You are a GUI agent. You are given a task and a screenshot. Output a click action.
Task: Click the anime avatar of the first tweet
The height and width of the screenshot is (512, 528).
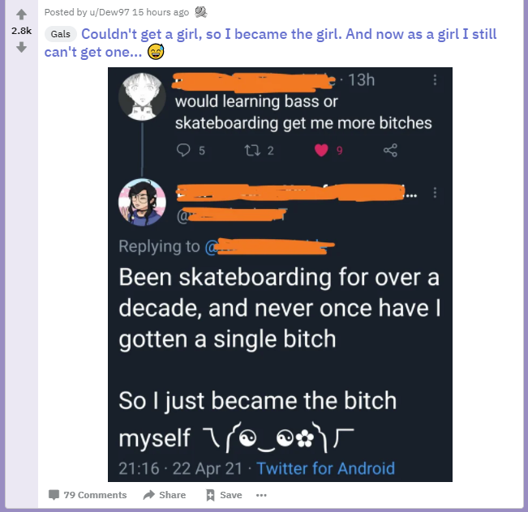click(x=142, y=96)
